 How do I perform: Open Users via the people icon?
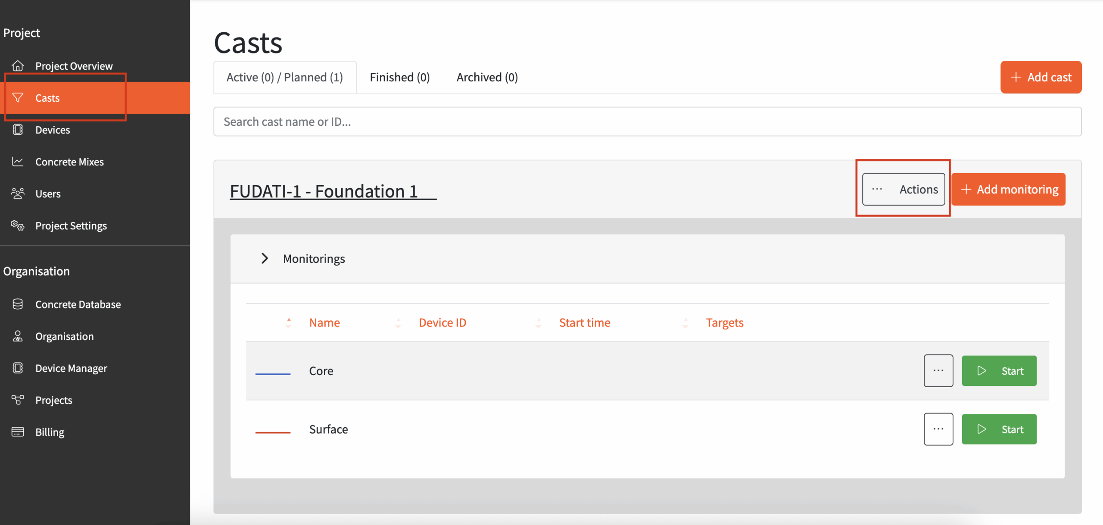tap(18, 193)
